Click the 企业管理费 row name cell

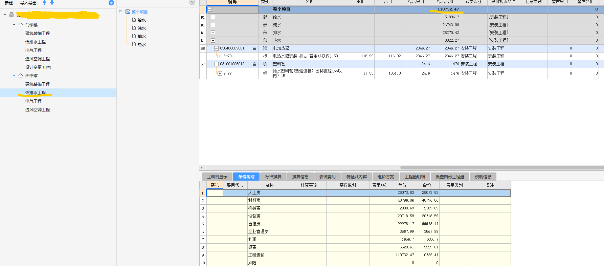270,232
